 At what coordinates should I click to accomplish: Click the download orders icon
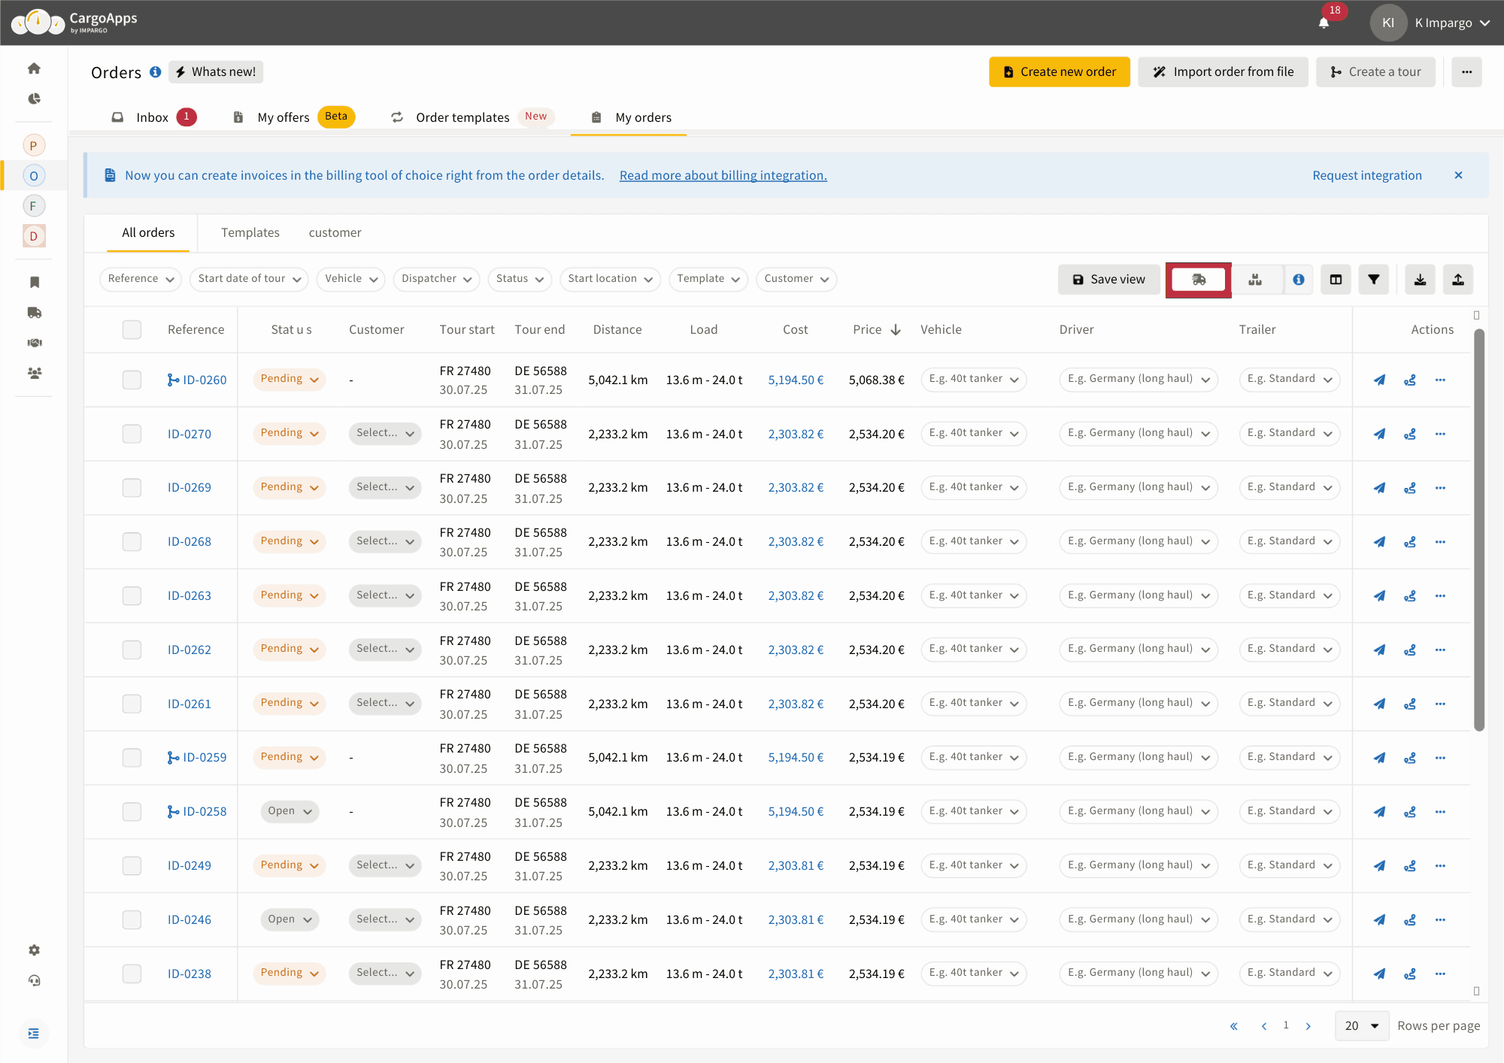click(1420, 280)
